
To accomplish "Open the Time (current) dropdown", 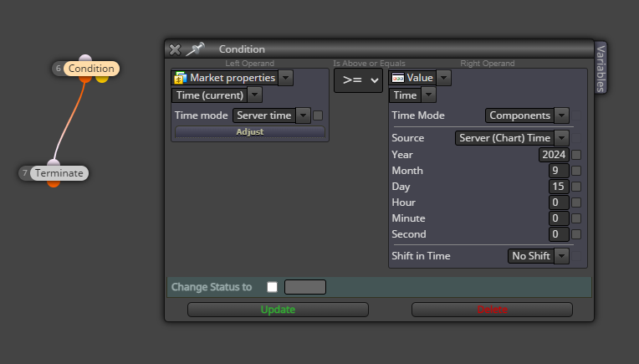I will (255, 95).
